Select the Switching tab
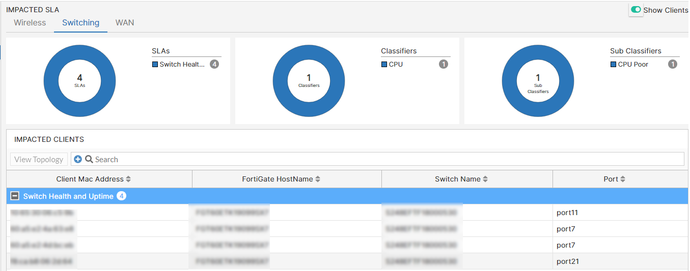The image size is (690, 271). click(80, 23)
